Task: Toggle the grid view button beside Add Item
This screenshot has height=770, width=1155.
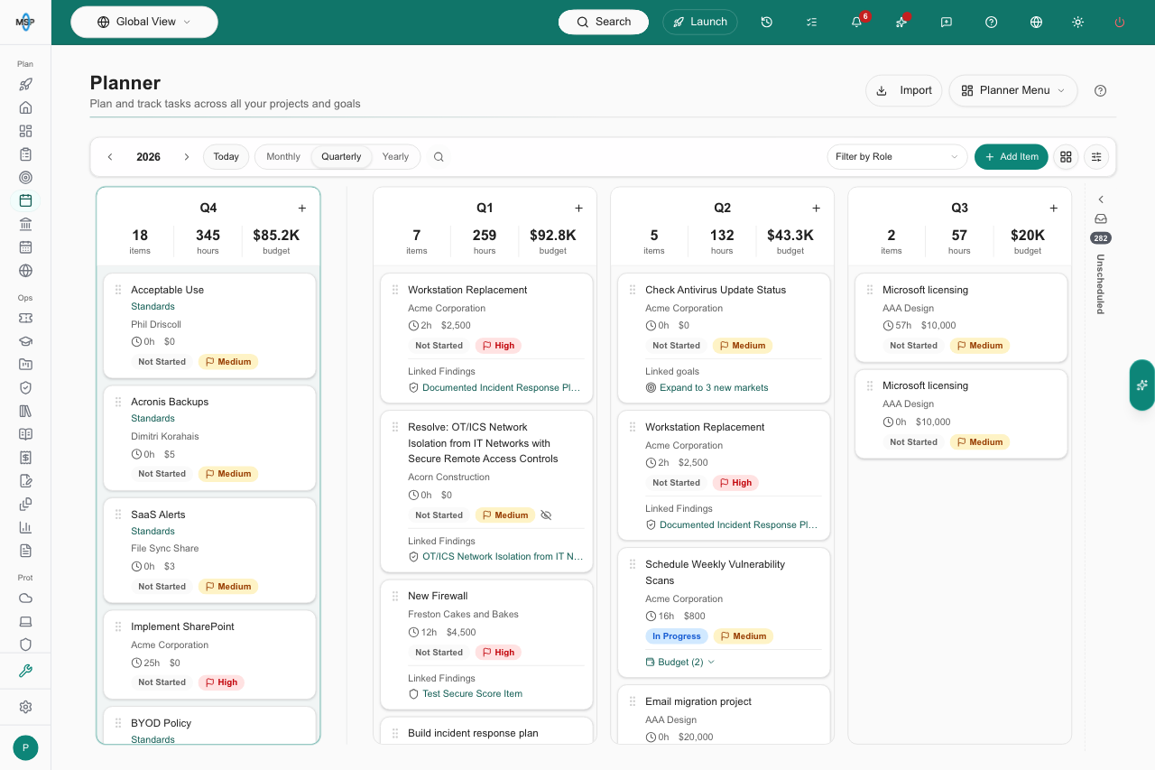Action: click(x=1066, y=157)
